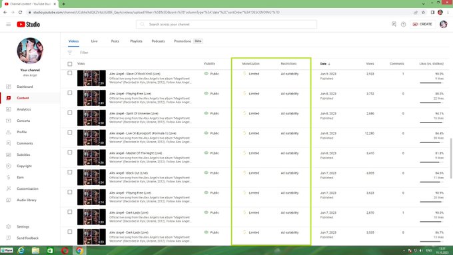Open the Profile section in sidebar
The image size is (453, 255).
click(22, 132)
